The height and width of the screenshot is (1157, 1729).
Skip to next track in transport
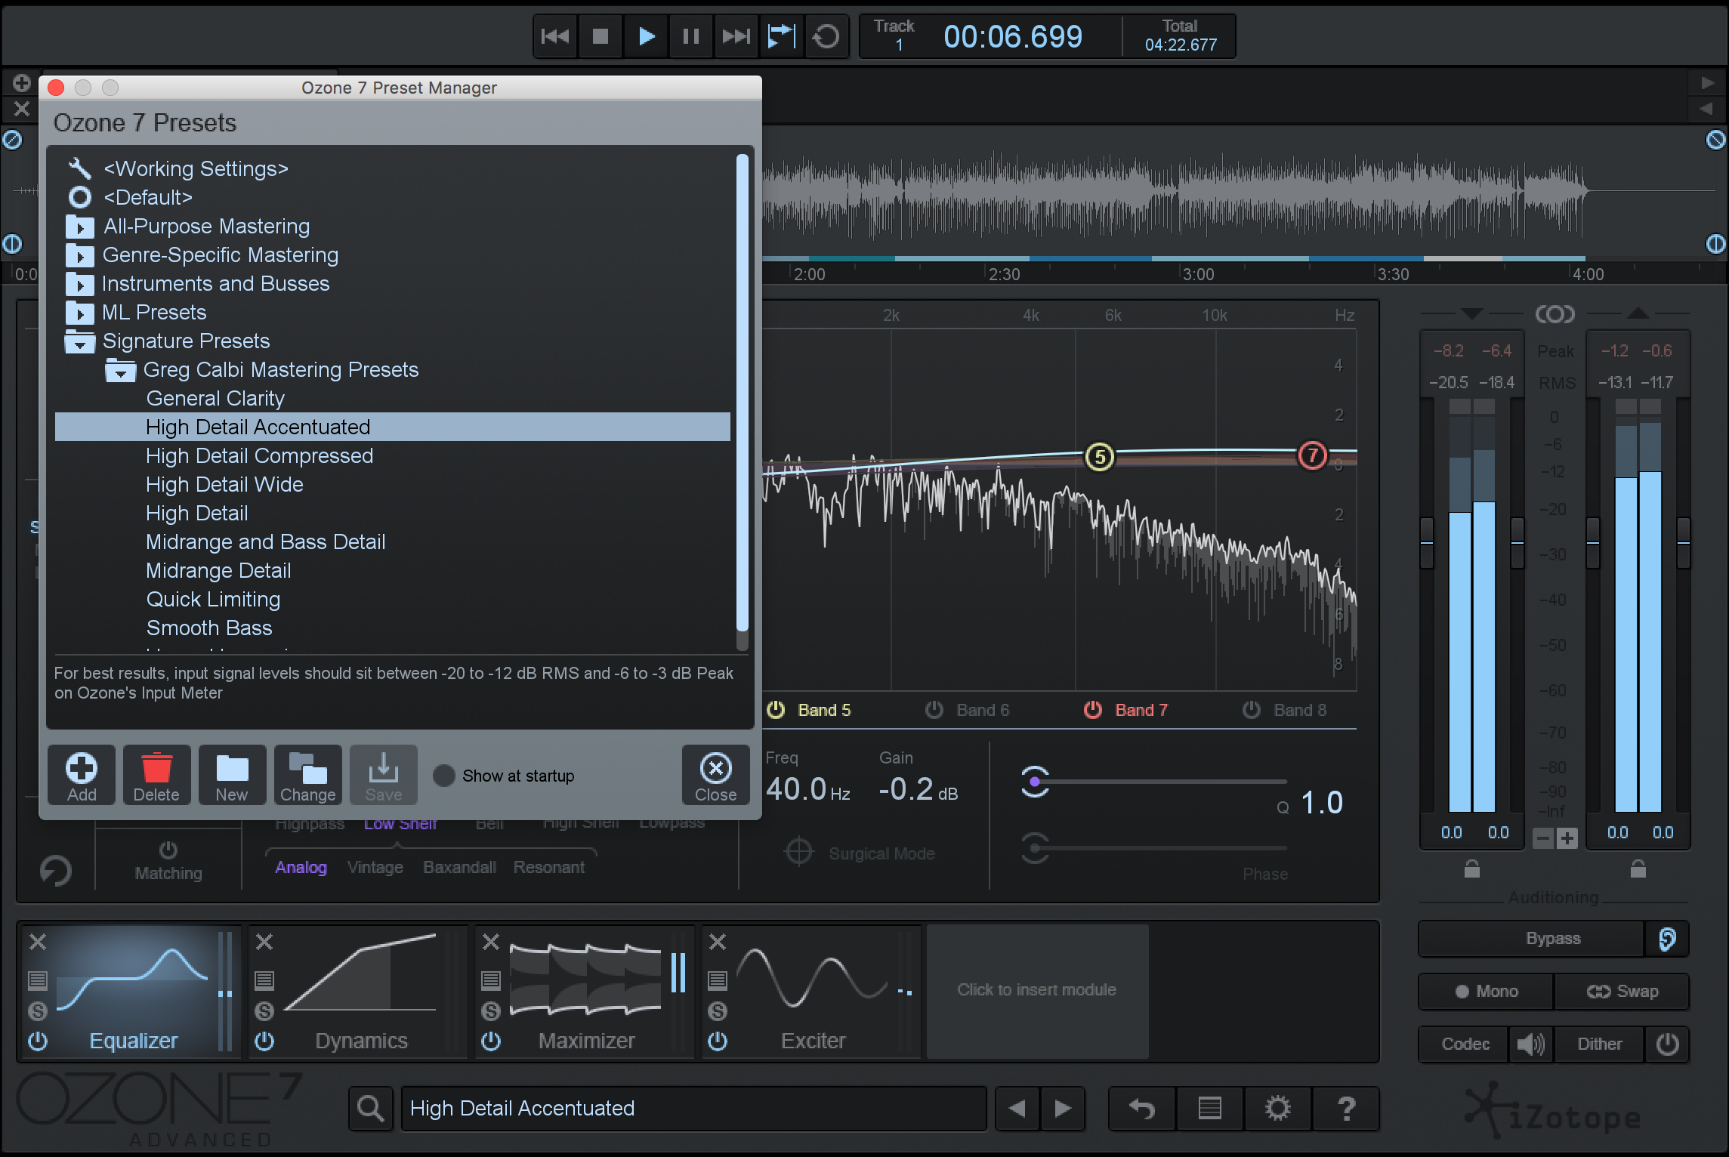coord(736,36)
